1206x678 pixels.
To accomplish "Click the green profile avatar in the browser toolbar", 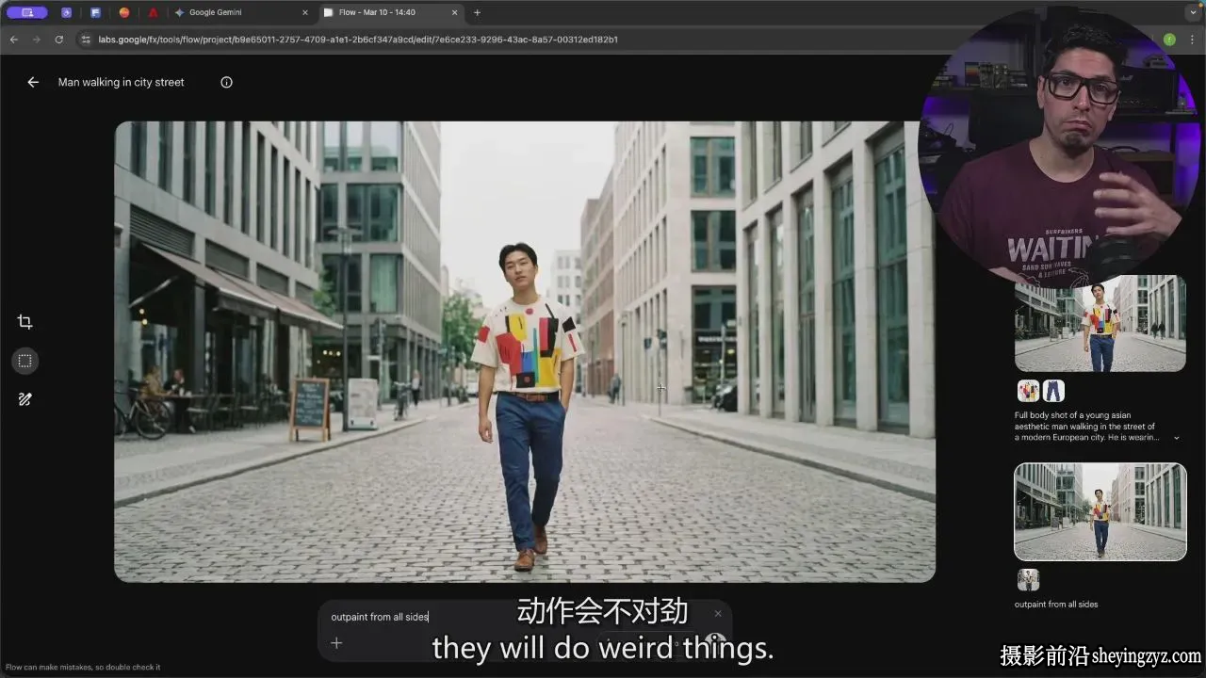I will click(x=1169, y=40).
